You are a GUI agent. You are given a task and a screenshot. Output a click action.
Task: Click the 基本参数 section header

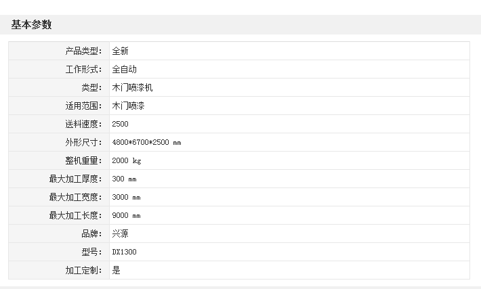31,25
